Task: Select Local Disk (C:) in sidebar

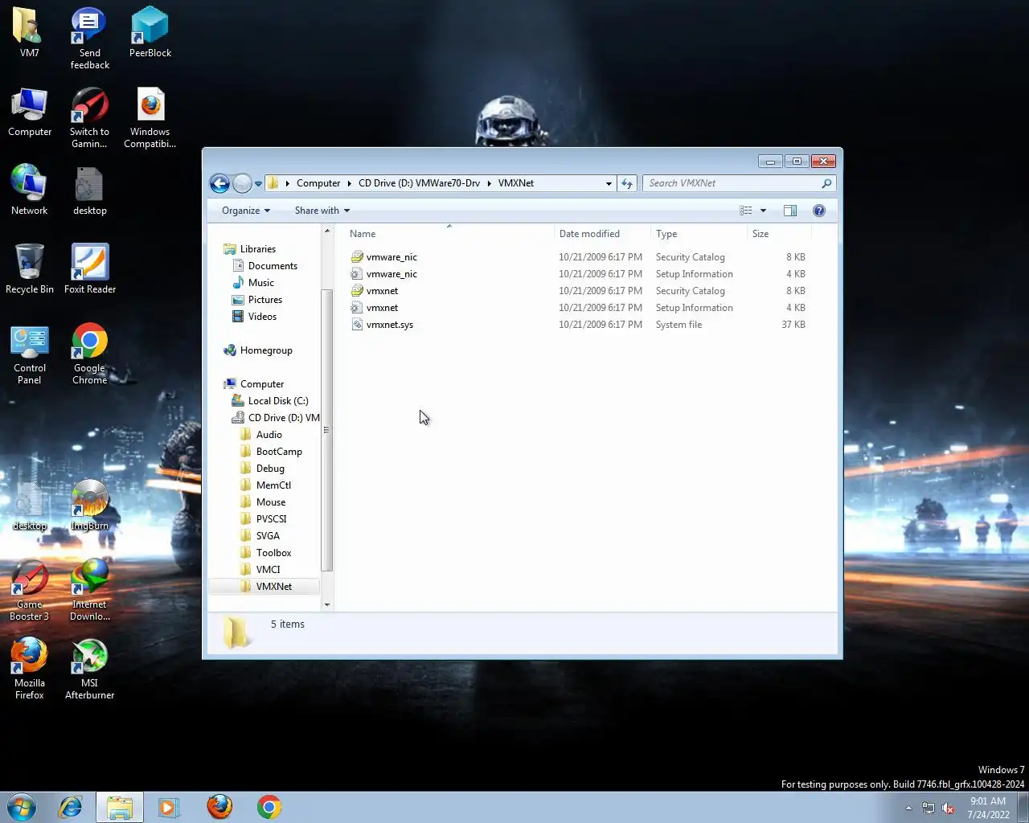Action: pos(277,401)
